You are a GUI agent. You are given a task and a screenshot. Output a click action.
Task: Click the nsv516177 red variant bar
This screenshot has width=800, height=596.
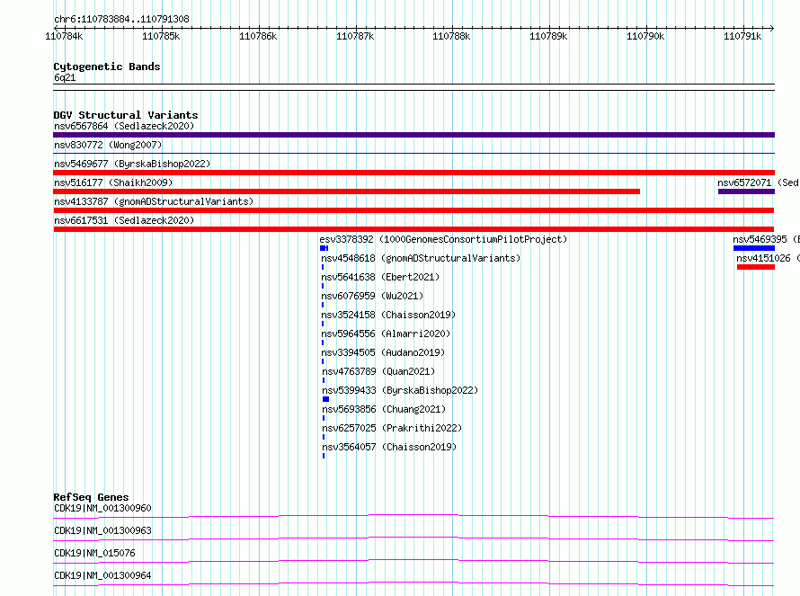(346, 191)
